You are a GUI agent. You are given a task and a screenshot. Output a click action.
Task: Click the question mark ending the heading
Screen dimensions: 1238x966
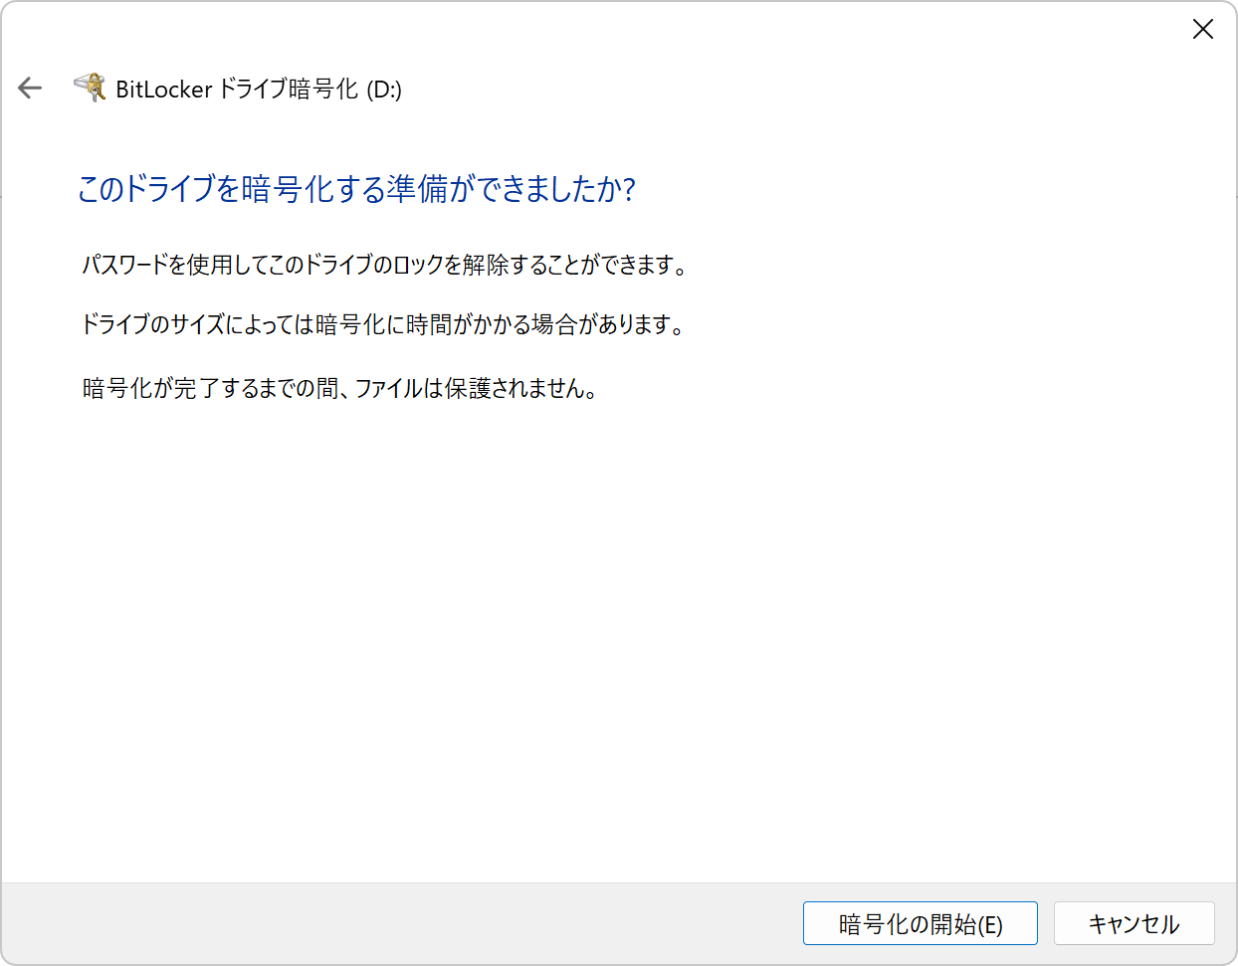pos(628,188)
